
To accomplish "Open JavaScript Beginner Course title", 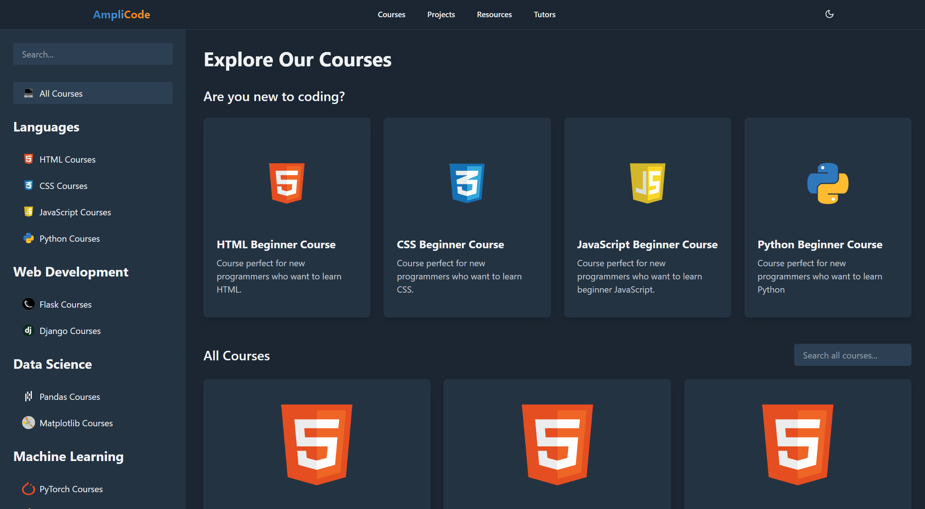I will pyautogui.click(x=647, y=245).
